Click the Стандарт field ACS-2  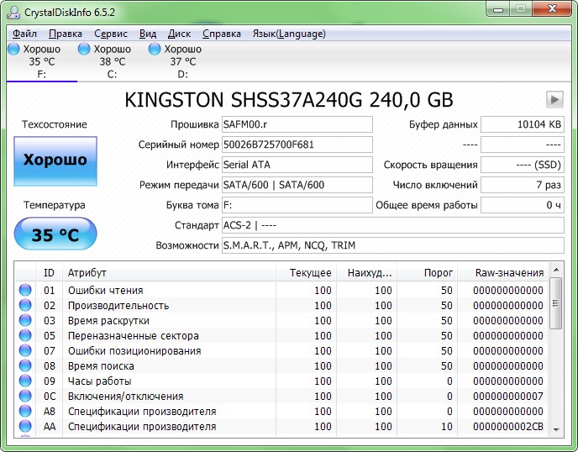(393, 225)
